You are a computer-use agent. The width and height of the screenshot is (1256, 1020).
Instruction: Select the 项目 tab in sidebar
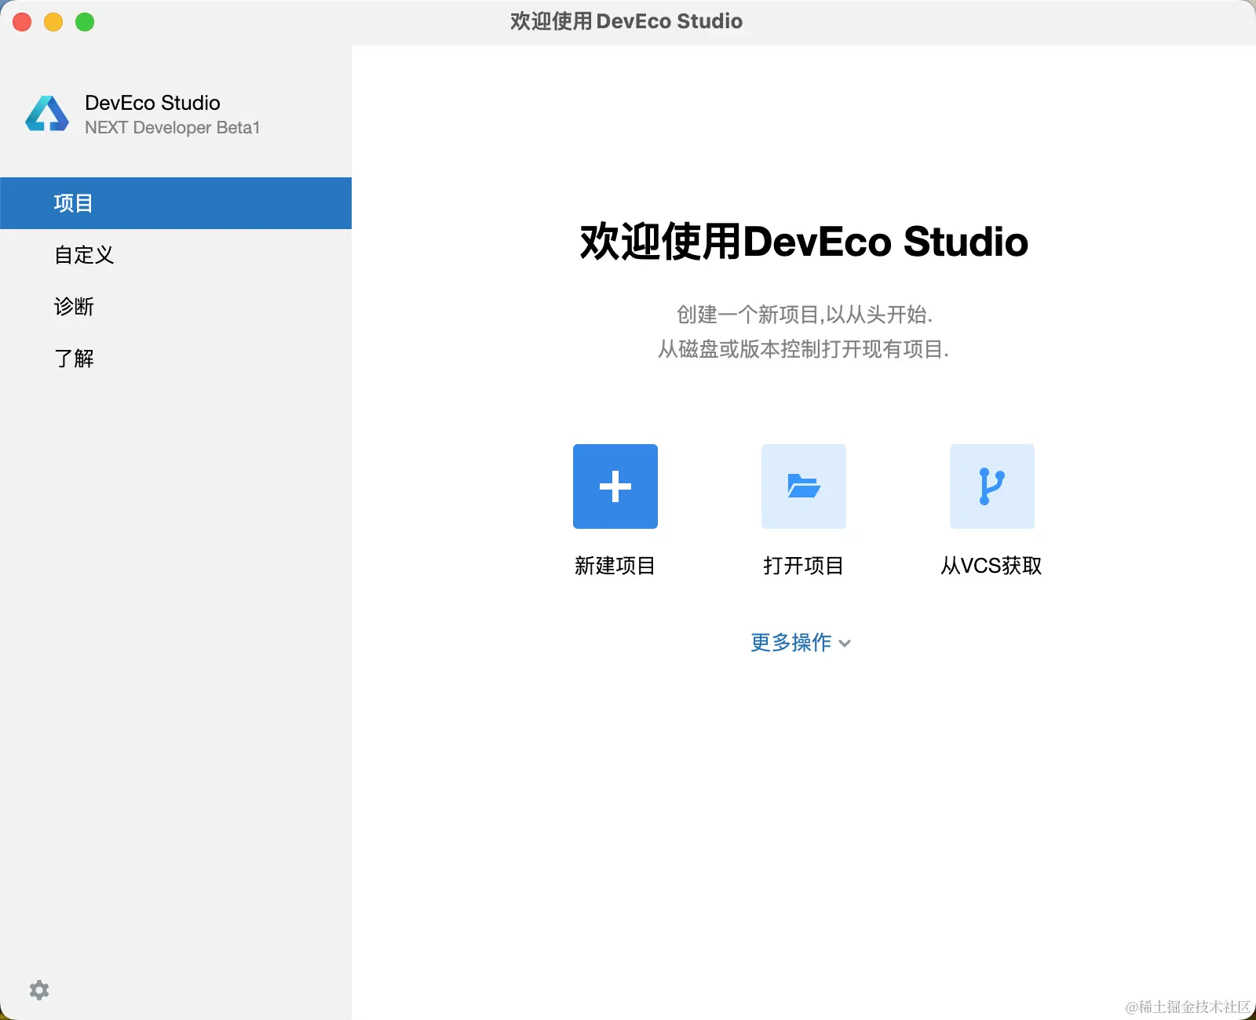pos(176,203)
